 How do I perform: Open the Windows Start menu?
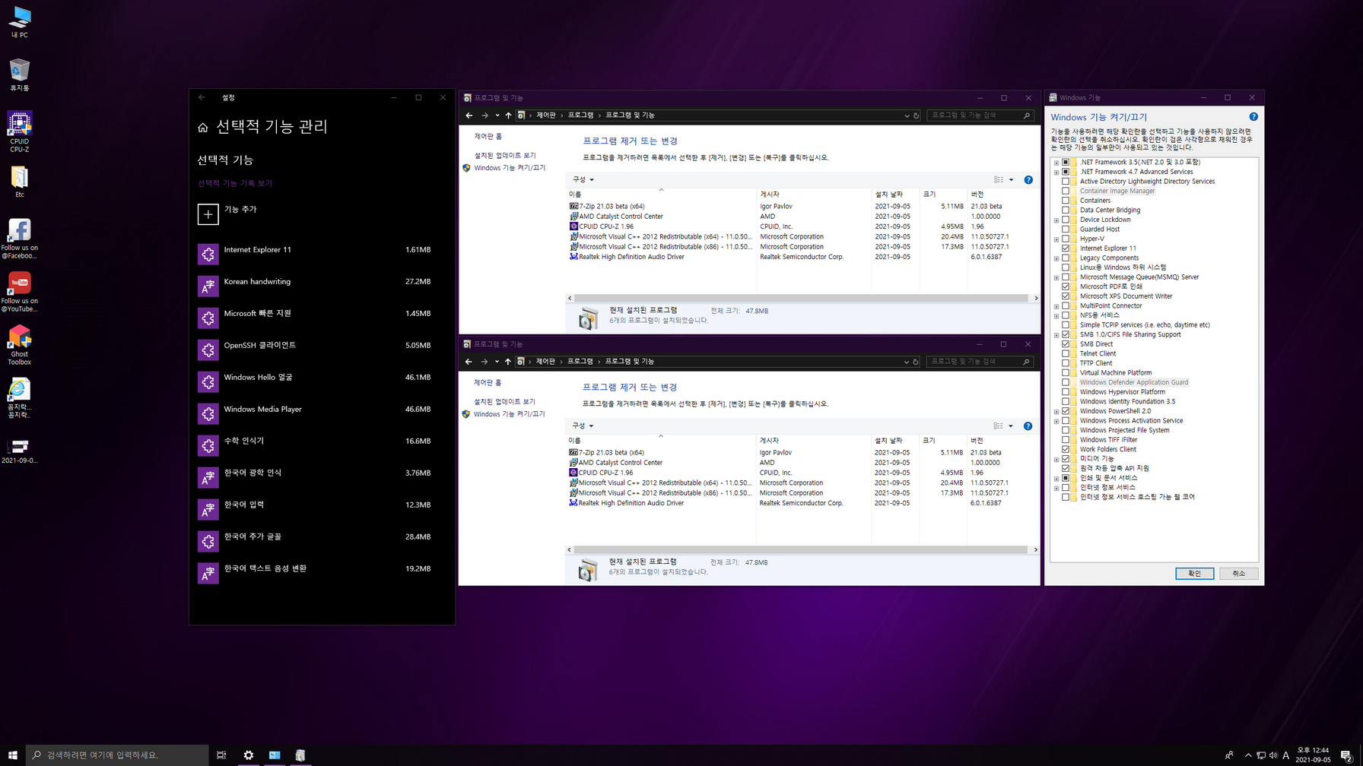point(13,755)
